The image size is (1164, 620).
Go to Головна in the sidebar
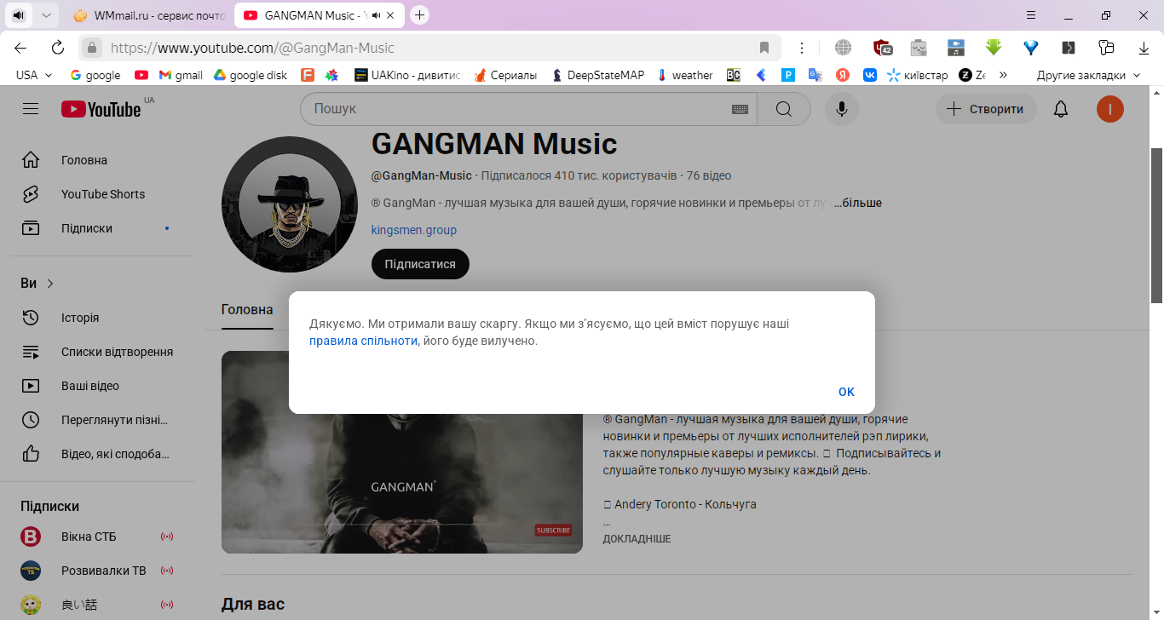pos(102,160)
